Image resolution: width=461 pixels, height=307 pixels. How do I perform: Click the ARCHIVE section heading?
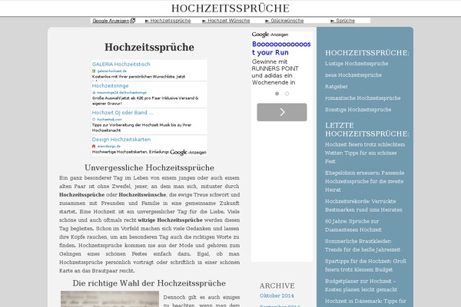pyautogui.click(x=277, y=286)
